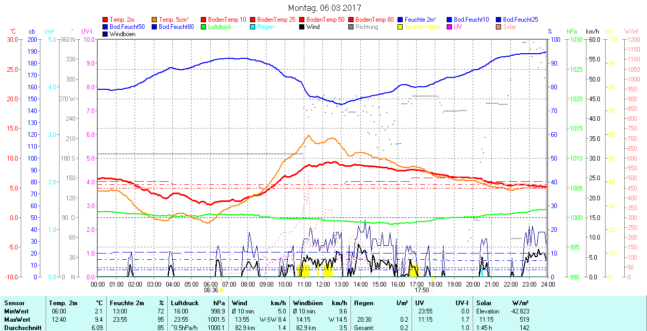Click the 17:50 sunset marker on time axis

(x=422, y=290)
